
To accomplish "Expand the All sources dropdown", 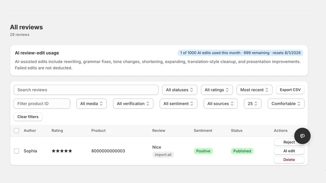I will 220,104.
